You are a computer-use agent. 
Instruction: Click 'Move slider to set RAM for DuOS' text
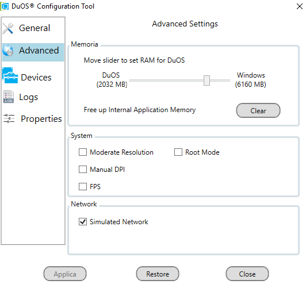pyautogui.click(x=134, y=60)
